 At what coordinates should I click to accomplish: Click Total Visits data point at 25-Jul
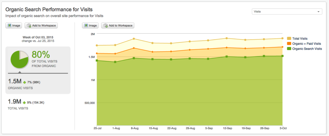[x=97, y=45]
